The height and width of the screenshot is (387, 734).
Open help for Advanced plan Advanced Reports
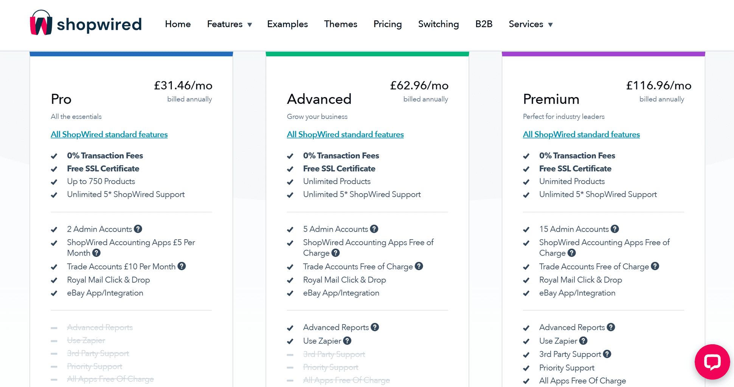(x=375, y=327)
